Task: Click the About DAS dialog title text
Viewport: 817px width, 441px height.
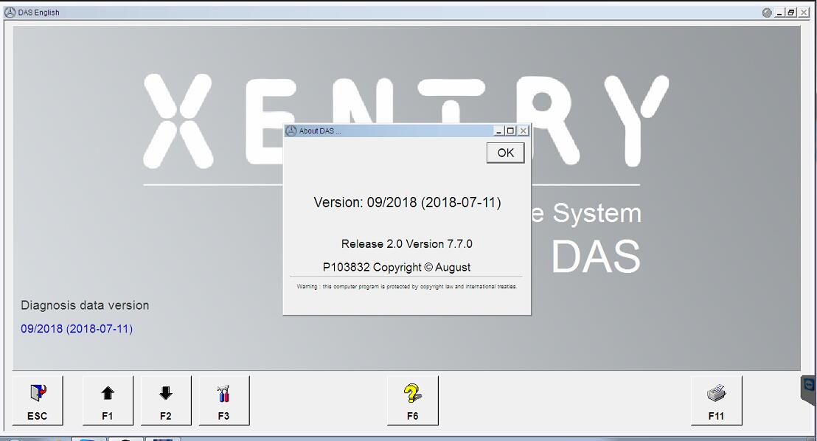Action: click(x=320, y=131)
